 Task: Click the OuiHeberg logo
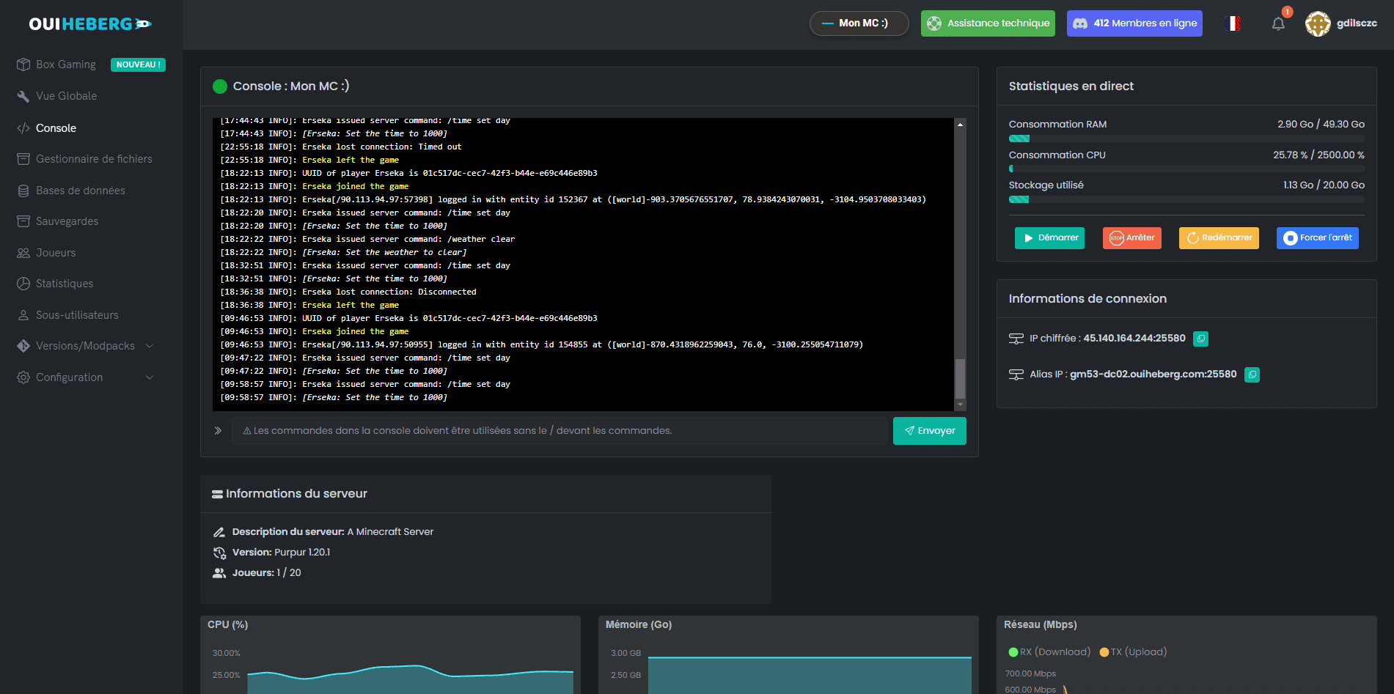[89, 24]
